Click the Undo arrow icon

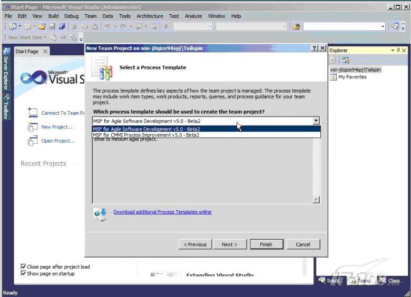(107, 26)
